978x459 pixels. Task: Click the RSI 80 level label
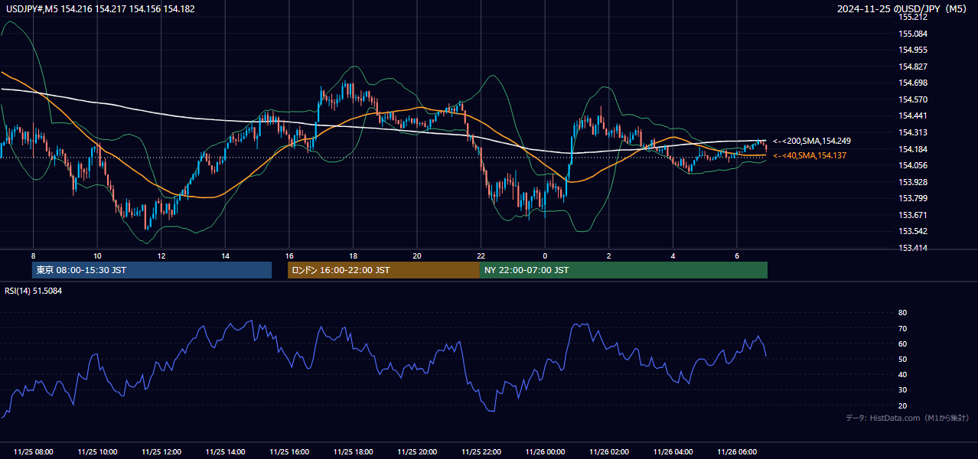(x=902, y=313)
